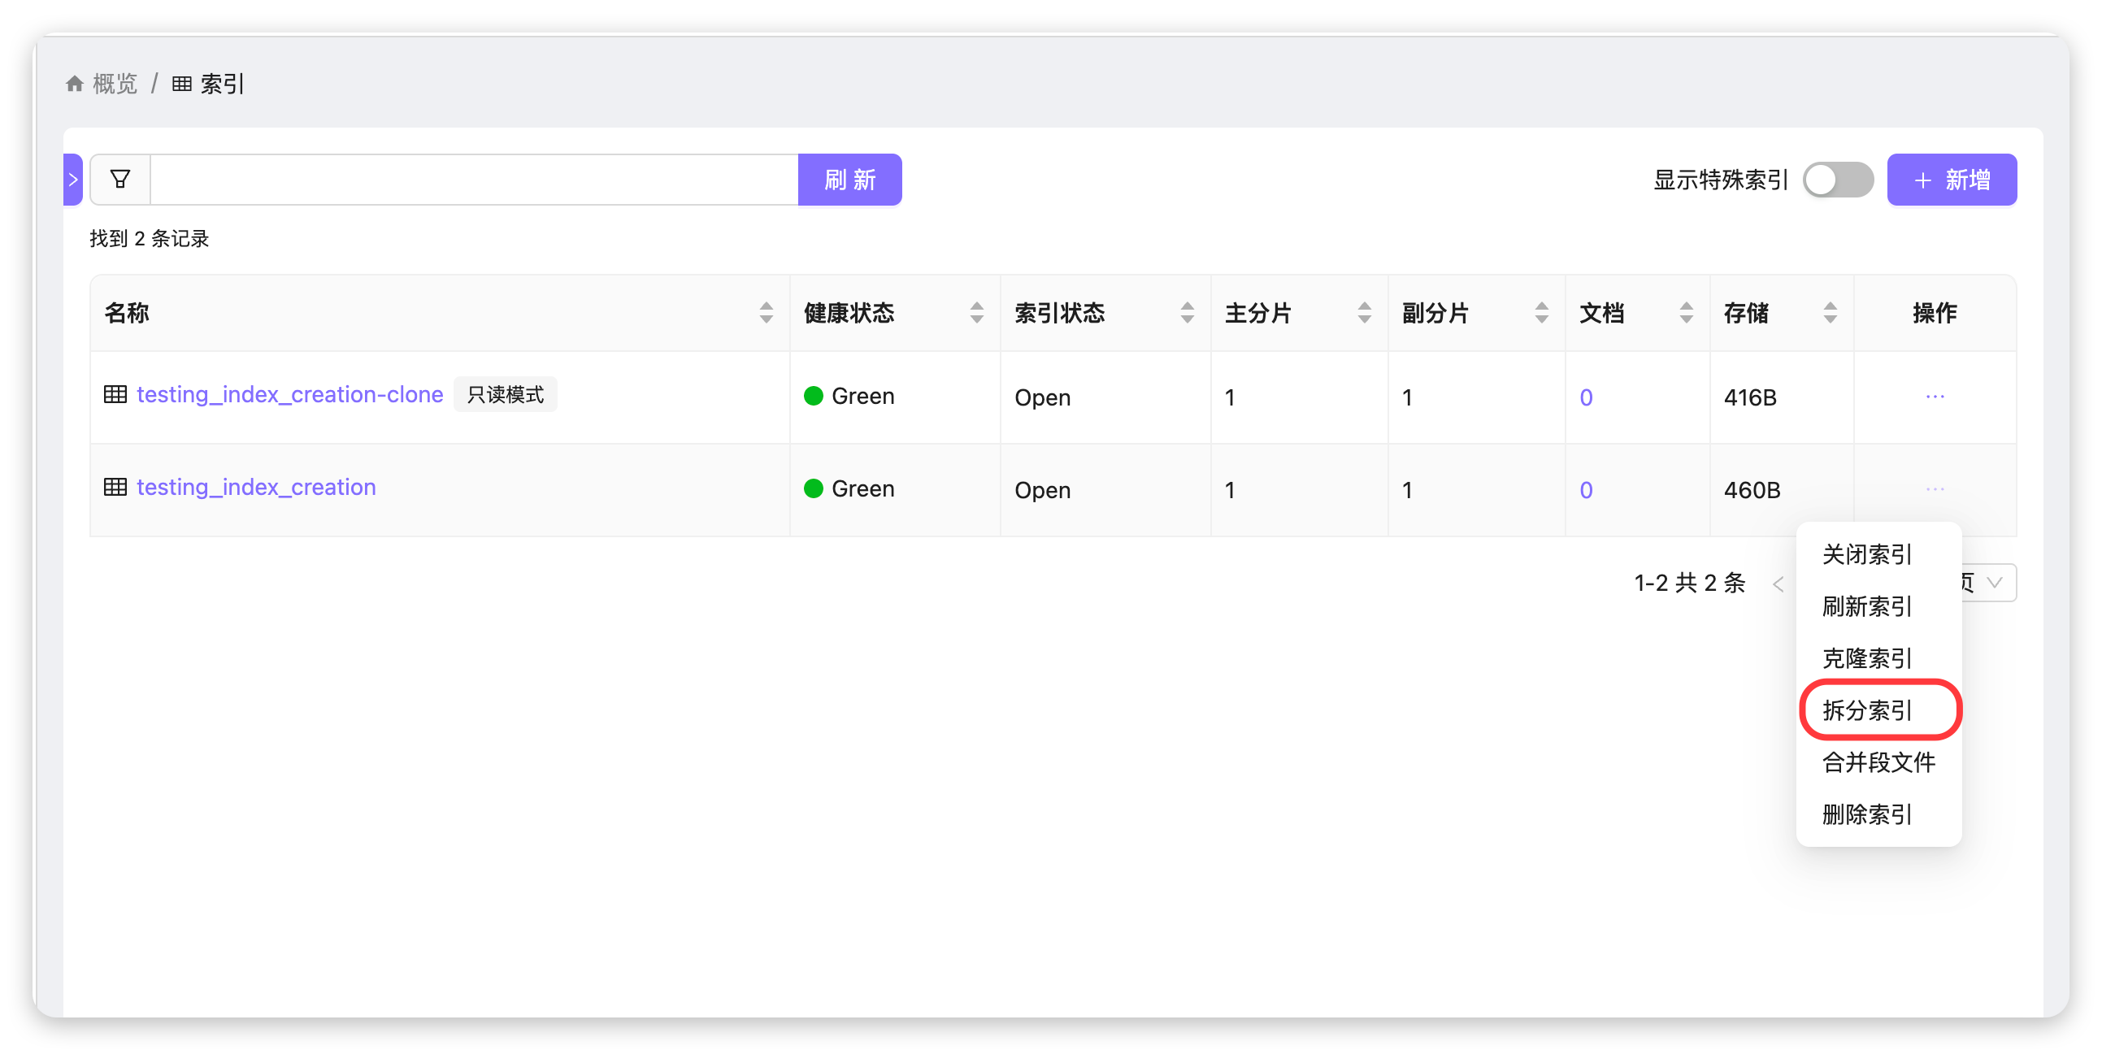This screenshot has height=1050, width=2102.
Task: Sort by 名称 column sort arrows
Action: point(766,312)
